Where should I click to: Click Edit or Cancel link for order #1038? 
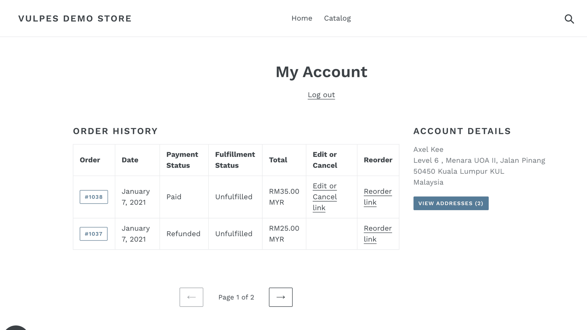(324, 197)
